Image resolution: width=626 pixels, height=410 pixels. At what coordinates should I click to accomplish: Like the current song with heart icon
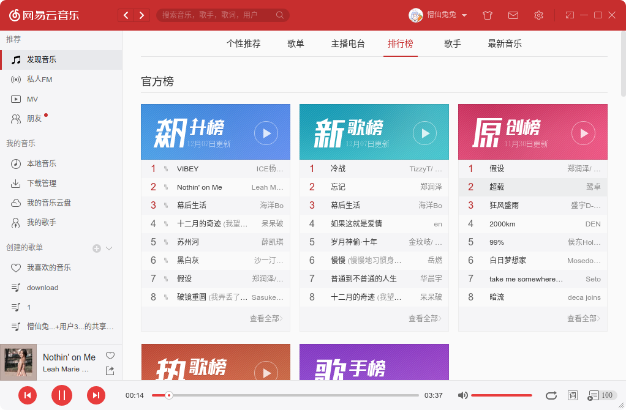(110, 356)
